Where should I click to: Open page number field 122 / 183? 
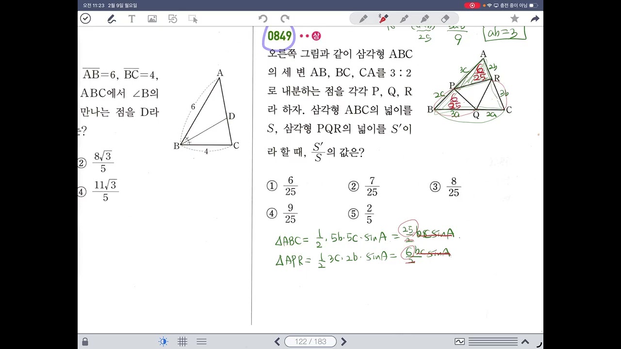pyautogui.click(x=310, y=342)
